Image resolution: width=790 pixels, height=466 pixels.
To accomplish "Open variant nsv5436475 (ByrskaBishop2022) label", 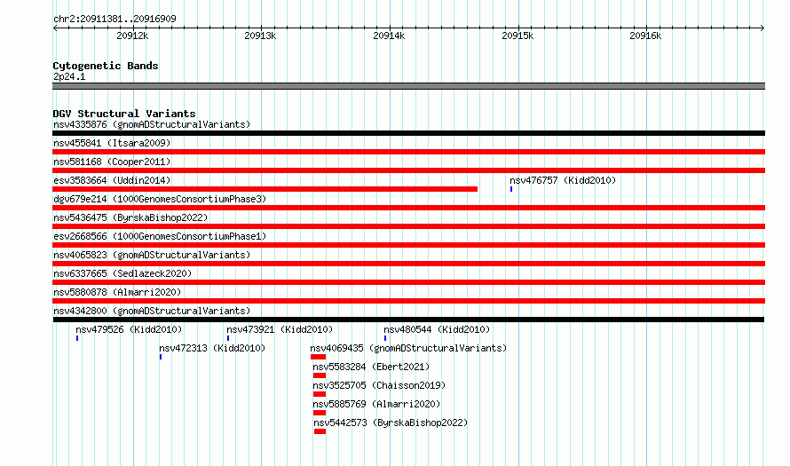I will point(130,217).
